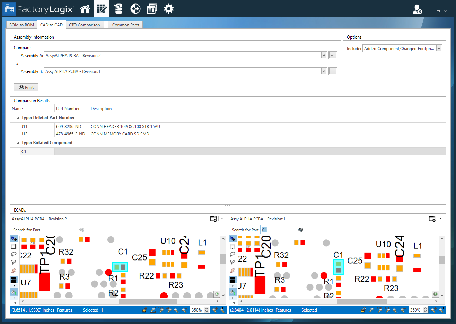Collapse the Deleted Part Number group
Image resolution: width=456 pixels, height=324 pixels.
click(x=18, y=118)
